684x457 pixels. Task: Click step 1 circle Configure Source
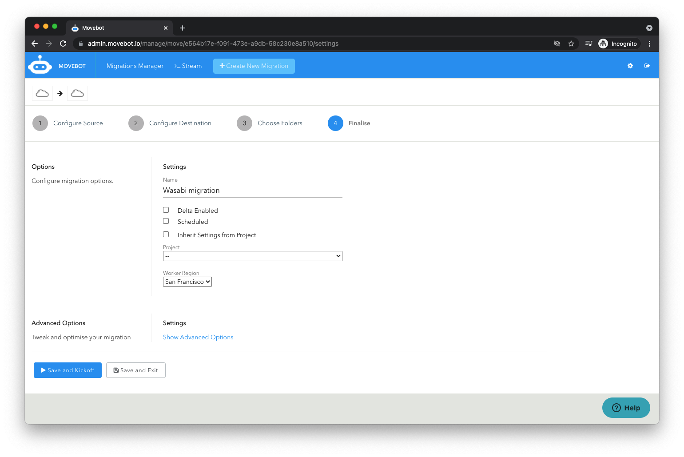point(40,123)
